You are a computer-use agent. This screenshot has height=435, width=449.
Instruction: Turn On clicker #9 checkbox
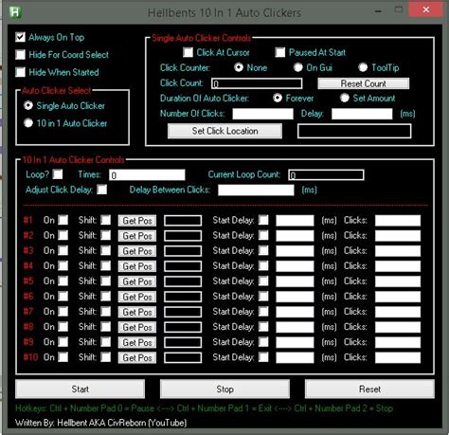(63, 342)
